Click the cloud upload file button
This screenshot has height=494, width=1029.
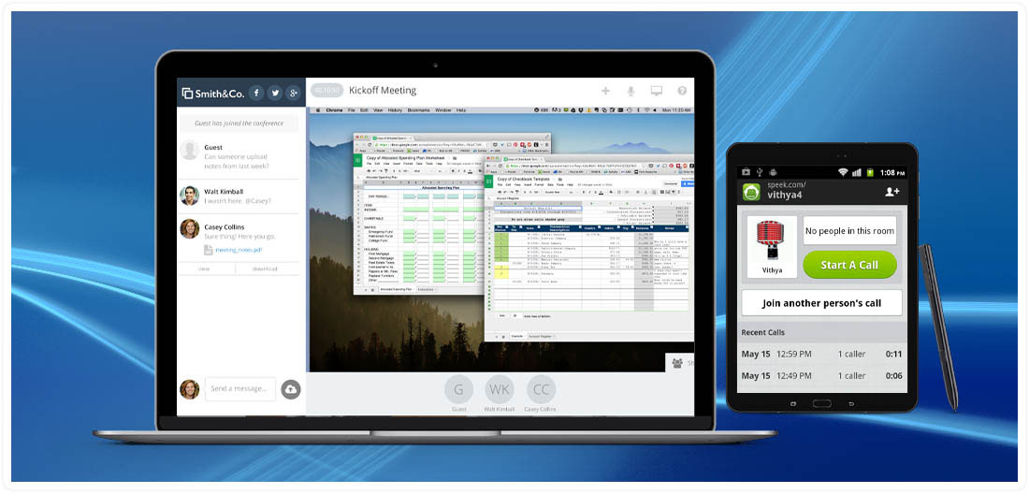click(291, 389)
